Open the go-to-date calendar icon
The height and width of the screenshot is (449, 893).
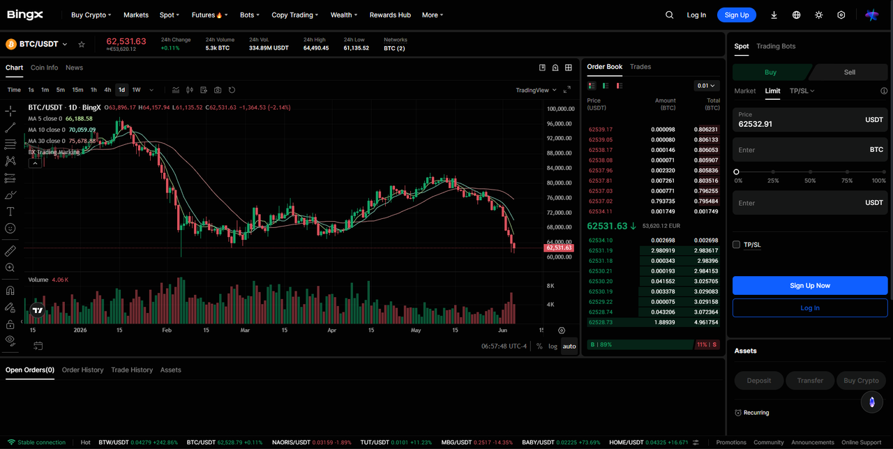[x=38, y=346]
